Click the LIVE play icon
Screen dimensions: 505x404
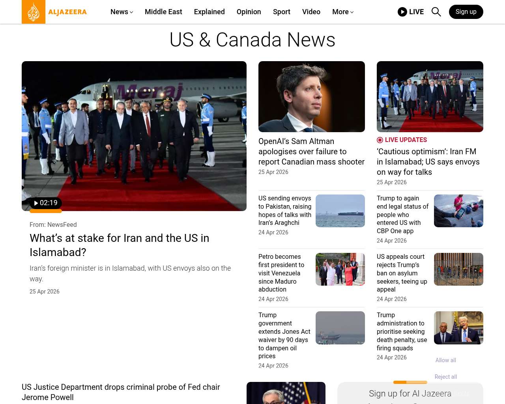(402, 12)
